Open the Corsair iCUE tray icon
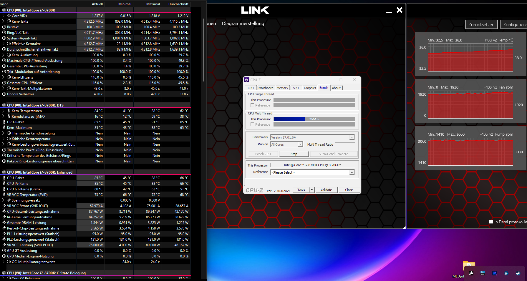527x281 pixels. click(x=471, y=273)
